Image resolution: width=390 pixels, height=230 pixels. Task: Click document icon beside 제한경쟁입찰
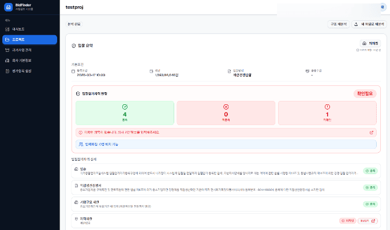point(229,71)
